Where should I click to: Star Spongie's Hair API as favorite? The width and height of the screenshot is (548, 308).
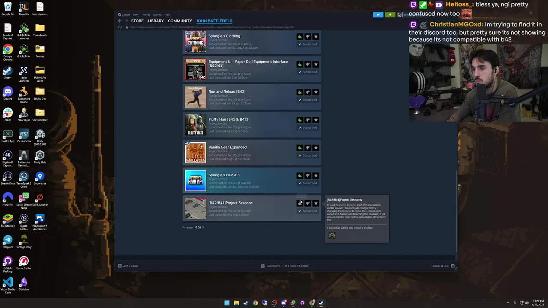[x=316, y=175]
